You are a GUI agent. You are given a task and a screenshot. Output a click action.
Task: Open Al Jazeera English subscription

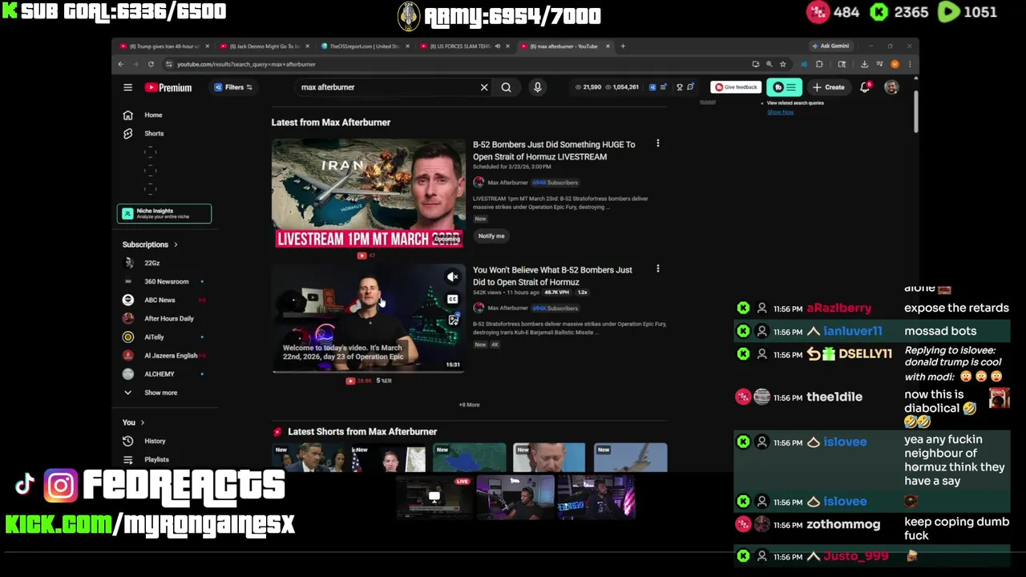tap(170, 355)
